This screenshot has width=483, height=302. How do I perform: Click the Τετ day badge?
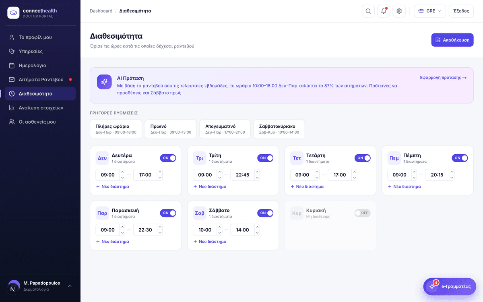click(x=297, y=158)
